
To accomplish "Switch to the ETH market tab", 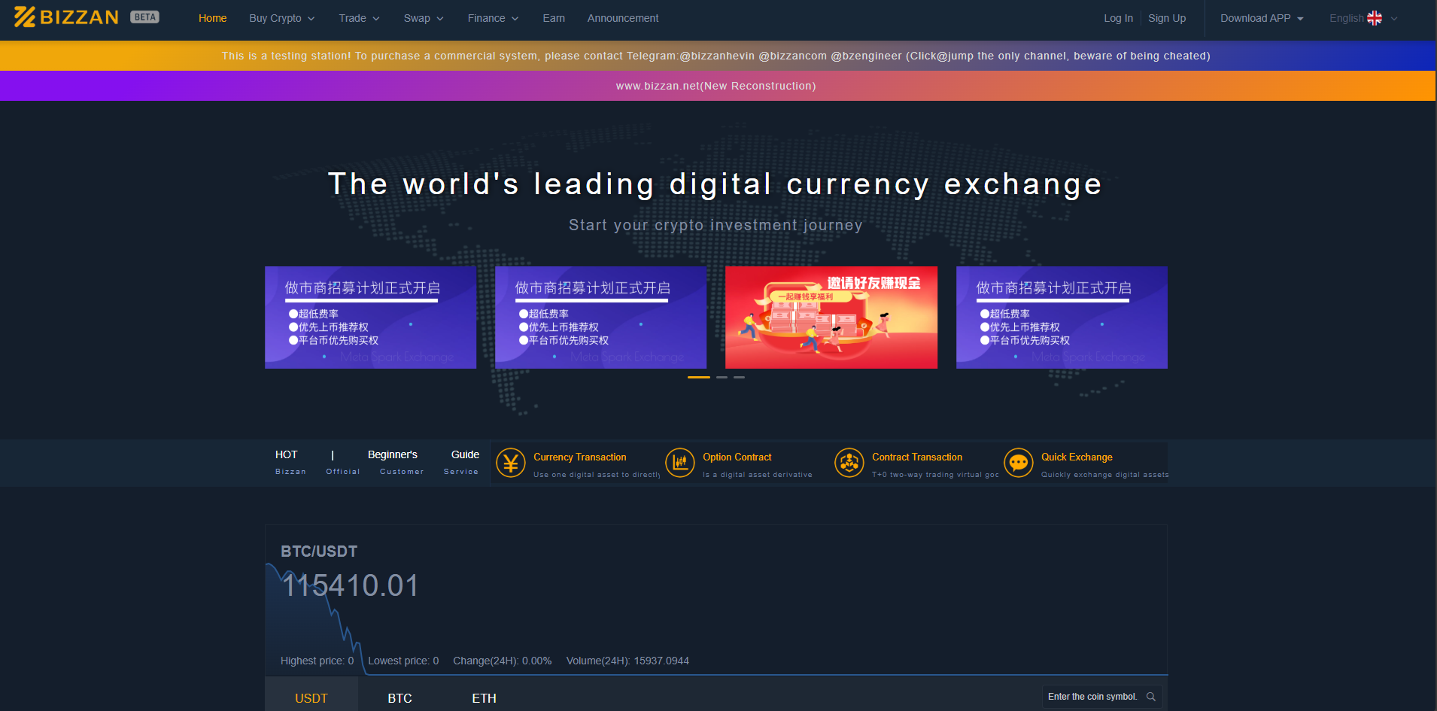I will [484, 698].
